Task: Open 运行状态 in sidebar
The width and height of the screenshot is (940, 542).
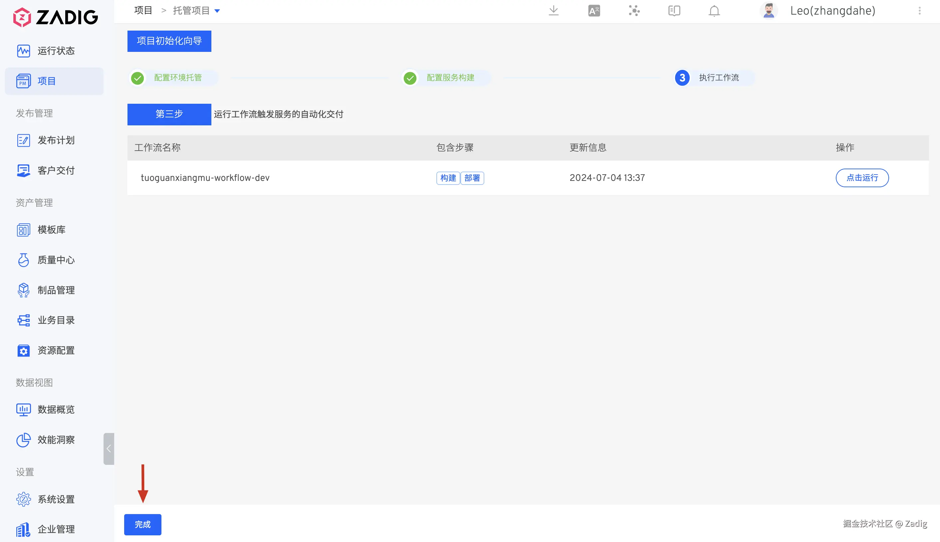Action: tap(56, 51)
